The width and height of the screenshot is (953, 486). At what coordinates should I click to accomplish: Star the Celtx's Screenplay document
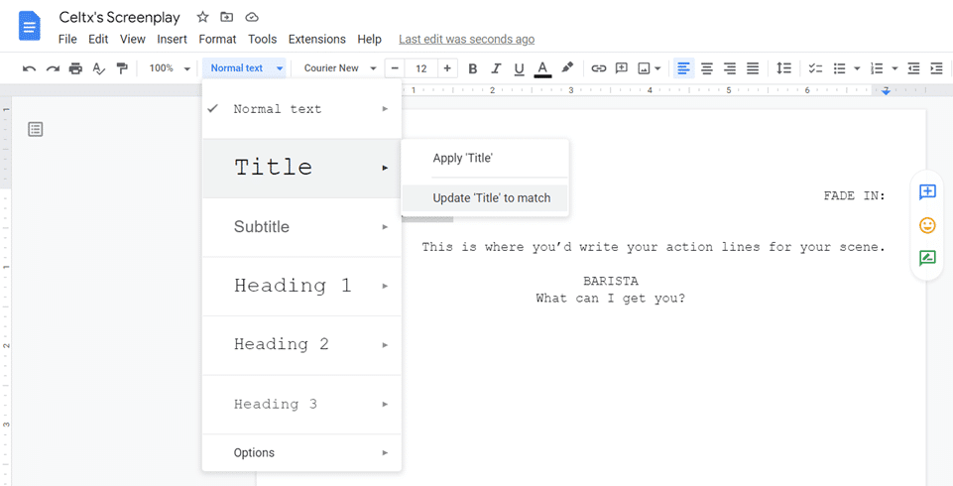(x=203, y=17)
